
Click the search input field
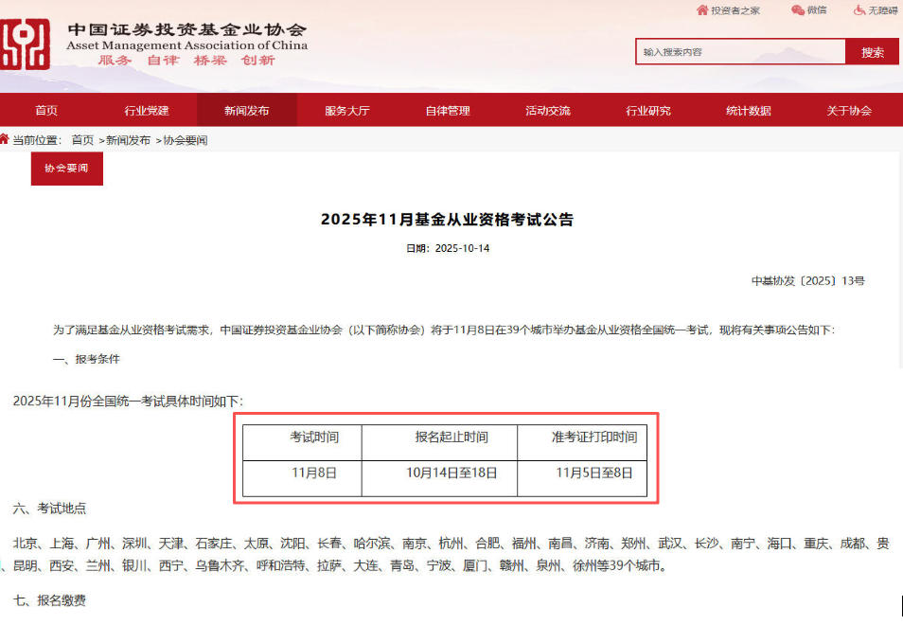click(740, 51)
